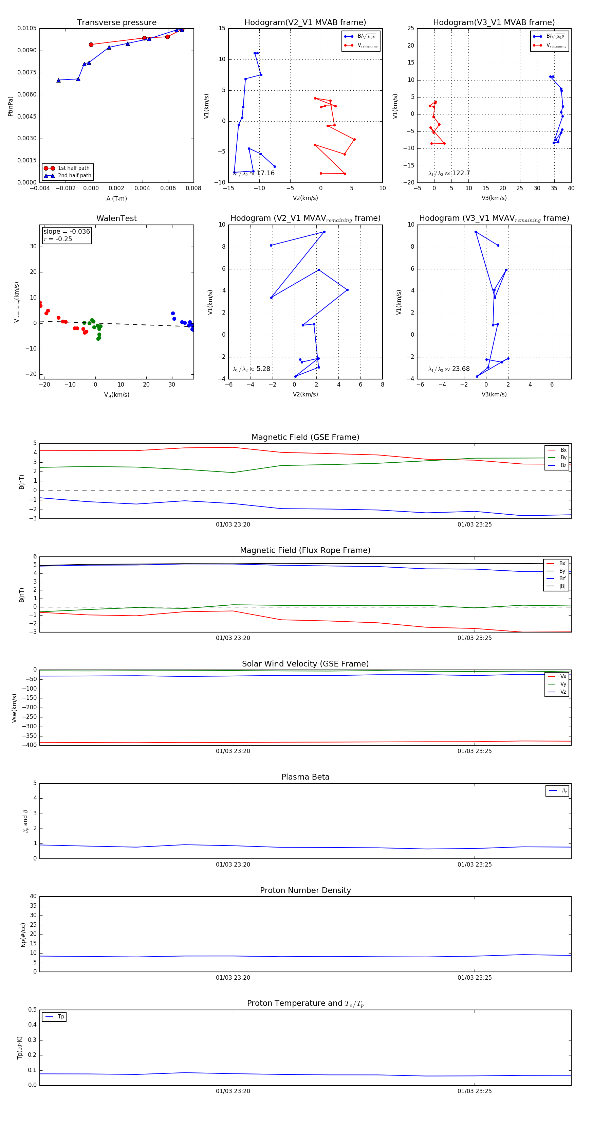The width and height of the screenshot is (611, 1121).
Task: Click the 'Hodogram (V3_V1 MVAV remaining frame)' title
Action: 494,218
